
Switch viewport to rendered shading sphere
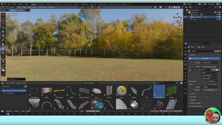pos(179,7)
